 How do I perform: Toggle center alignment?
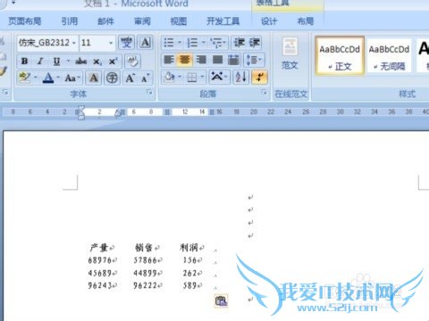pyautogui.click(x=185, y=60)
